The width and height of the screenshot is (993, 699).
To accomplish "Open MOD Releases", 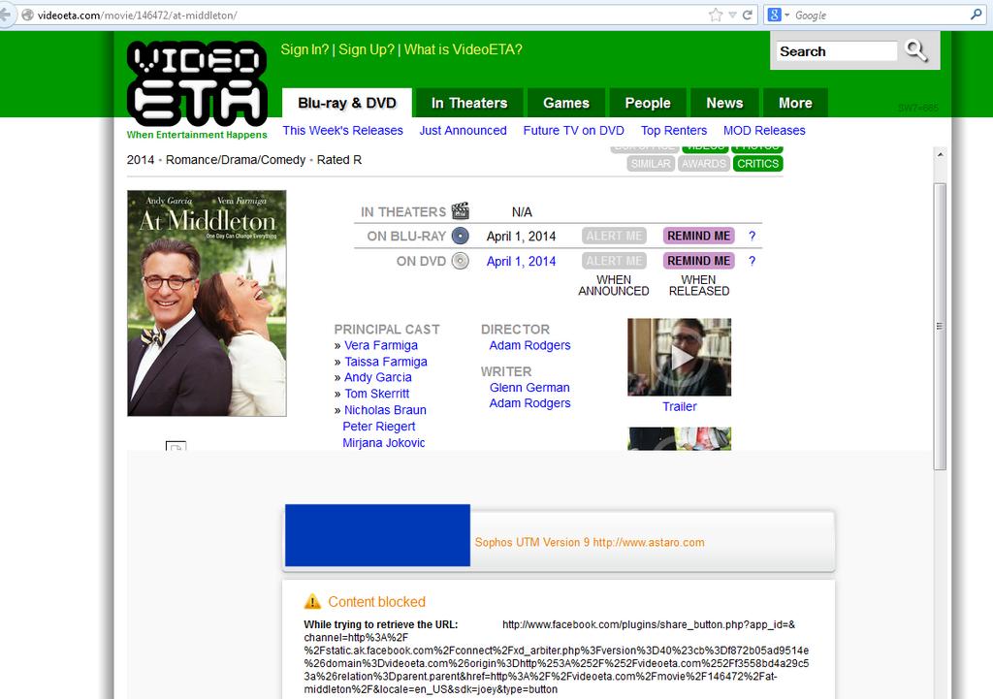I will 764,131.
